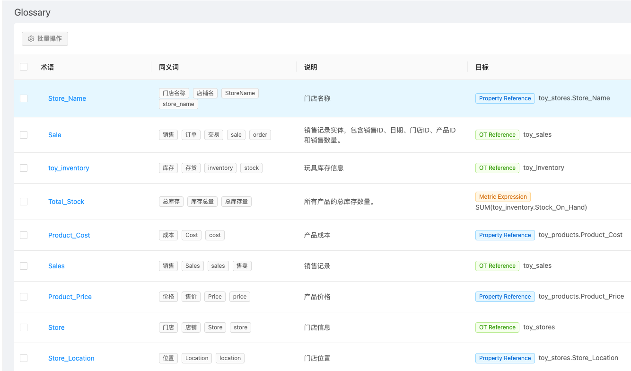Click the StoreName synonym tag
This screenshot has width=631, height=371.
[x=240, y=93]
